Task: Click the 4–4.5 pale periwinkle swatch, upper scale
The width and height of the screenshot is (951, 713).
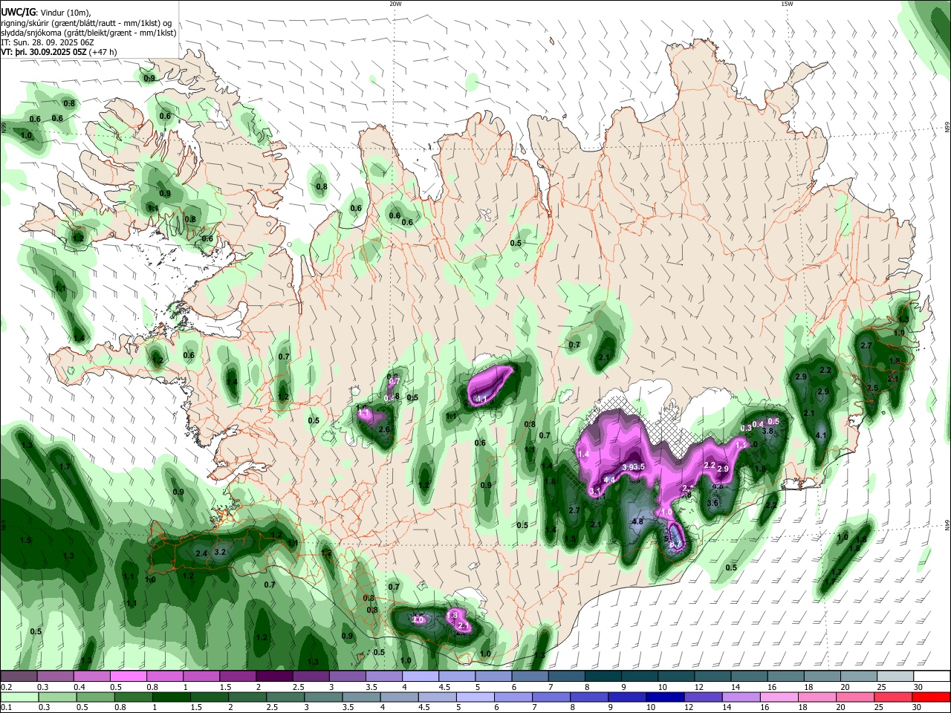Action: [420, 677]
